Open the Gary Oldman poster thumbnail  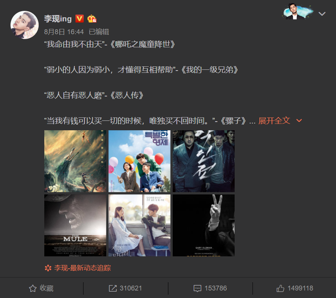point(204,225)
